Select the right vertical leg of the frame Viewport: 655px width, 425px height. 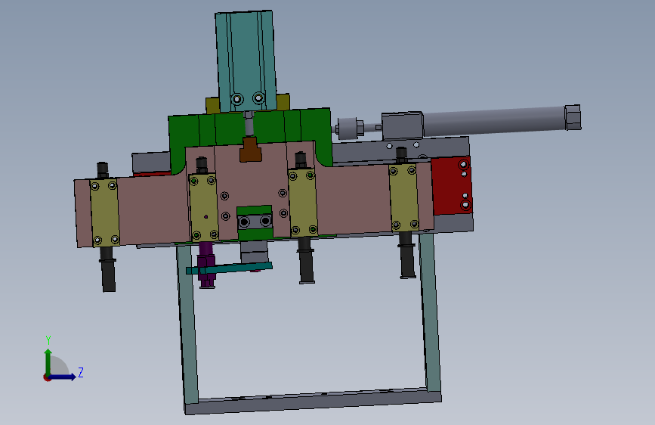tap(430, 312)
